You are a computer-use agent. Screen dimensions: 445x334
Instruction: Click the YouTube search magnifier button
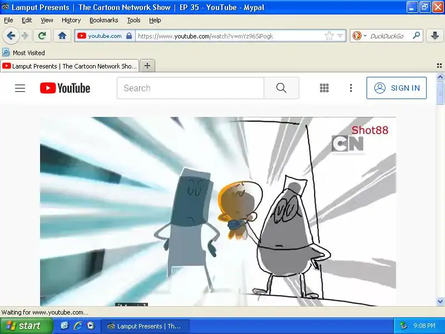click(x=281, y=88)
